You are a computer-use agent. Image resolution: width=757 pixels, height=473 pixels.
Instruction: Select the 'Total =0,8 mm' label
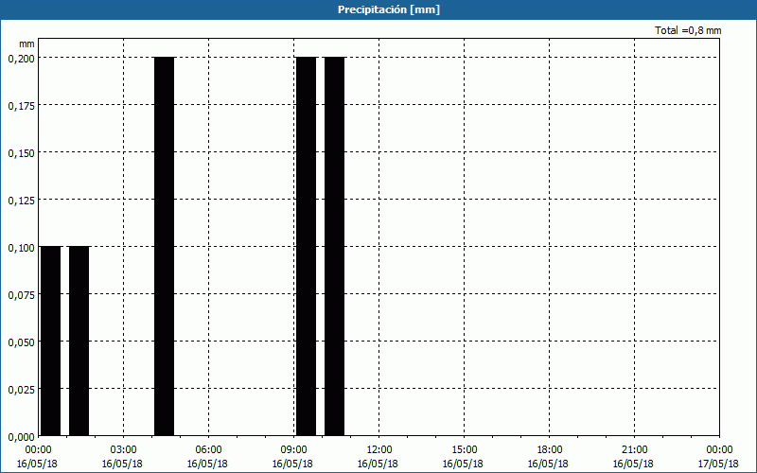click(x=688, y=30)
